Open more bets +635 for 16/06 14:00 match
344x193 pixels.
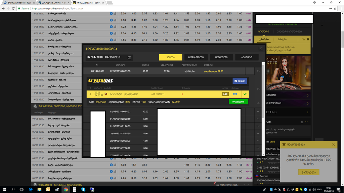249,27
